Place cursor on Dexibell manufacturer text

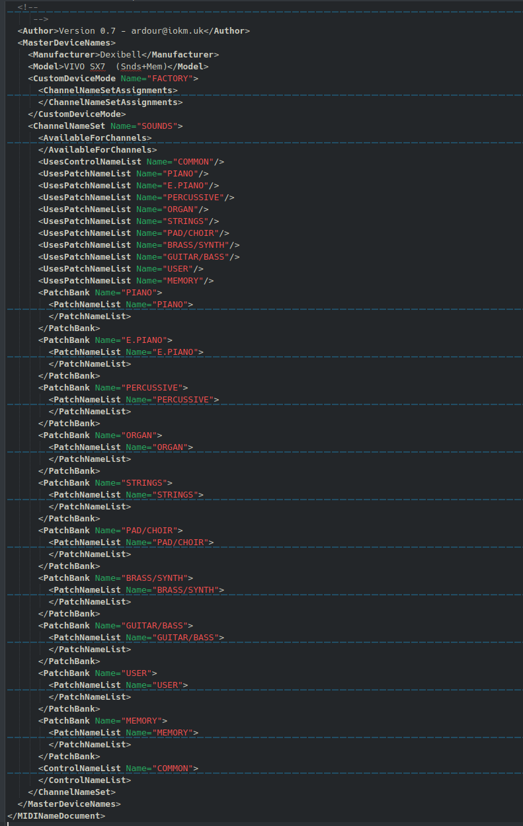click(120, 55)
